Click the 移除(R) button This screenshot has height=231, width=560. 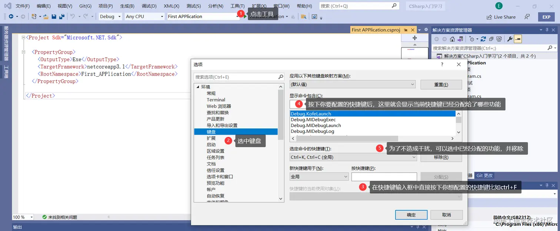click(x=441, y=157)
